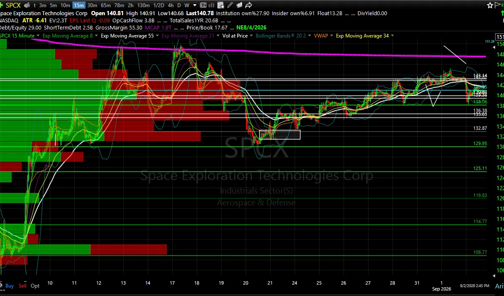Open the Vol at Price indicator menu

pos(235,36)
